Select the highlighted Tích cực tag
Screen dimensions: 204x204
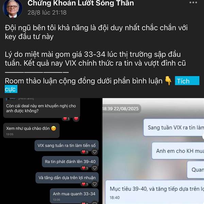187,81
